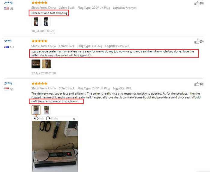This screenshot has height=172, width=210.
Task: Click the Australia flag icon
Action: coord(6,47)
